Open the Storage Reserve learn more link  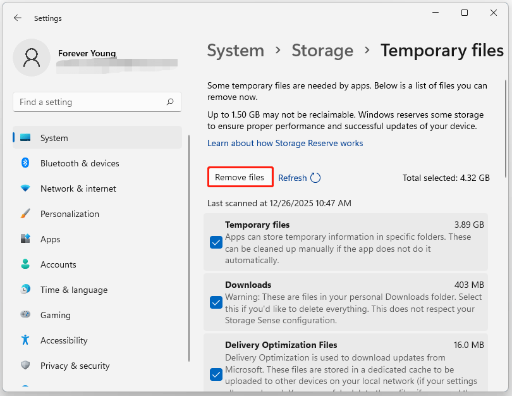285,143
